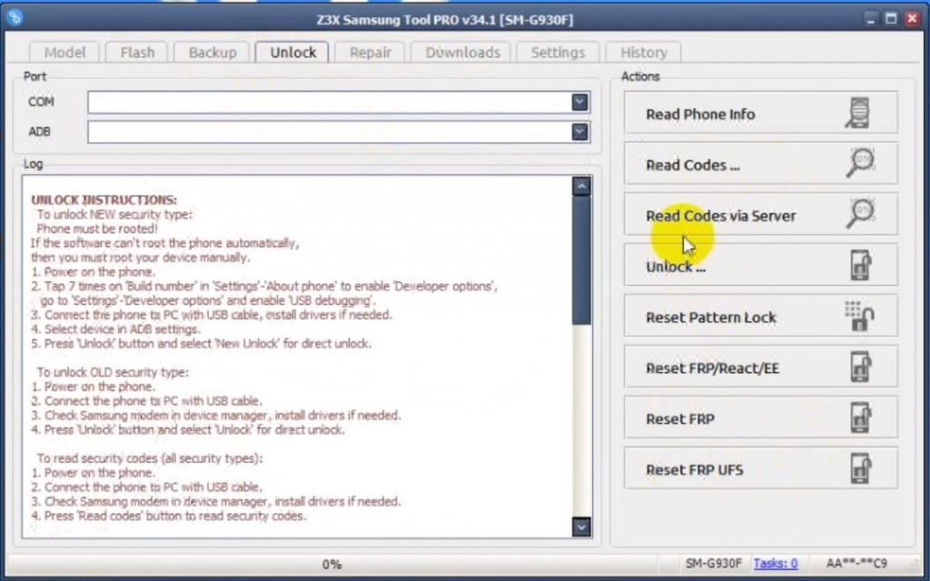The height and width of the screenshot is (581, 930).
Task: Click the phone icon beside Reset FRP UFS
Action: 859,469
